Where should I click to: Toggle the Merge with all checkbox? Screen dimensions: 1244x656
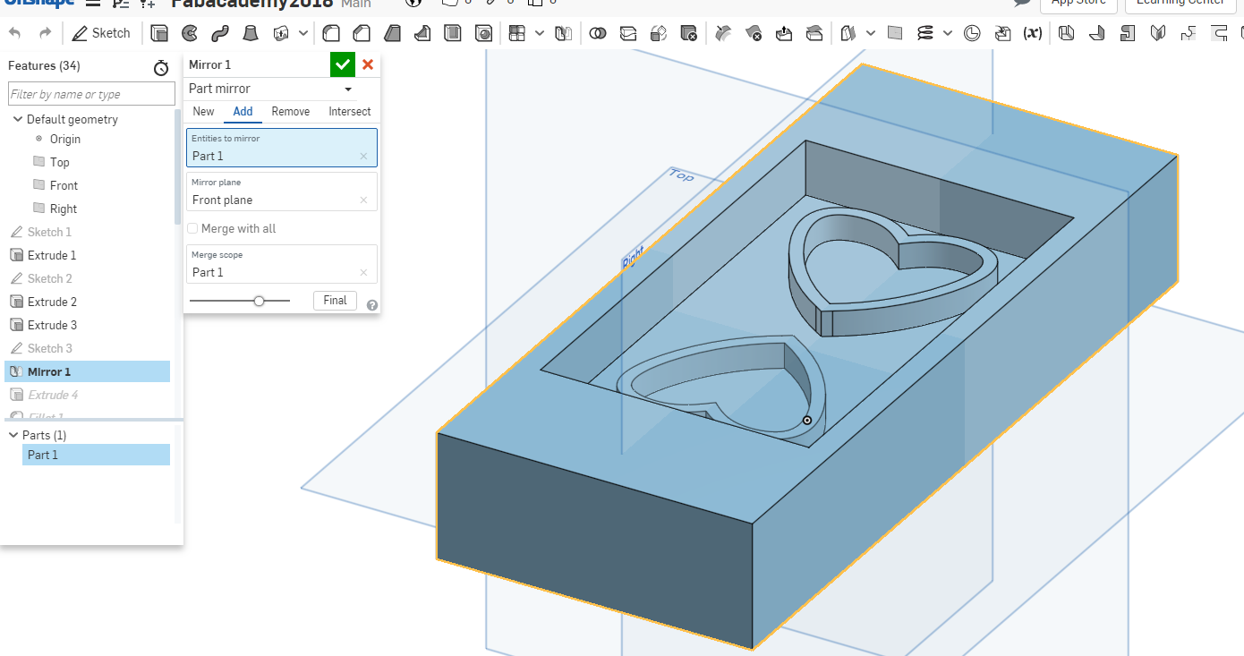coord(192,229)
